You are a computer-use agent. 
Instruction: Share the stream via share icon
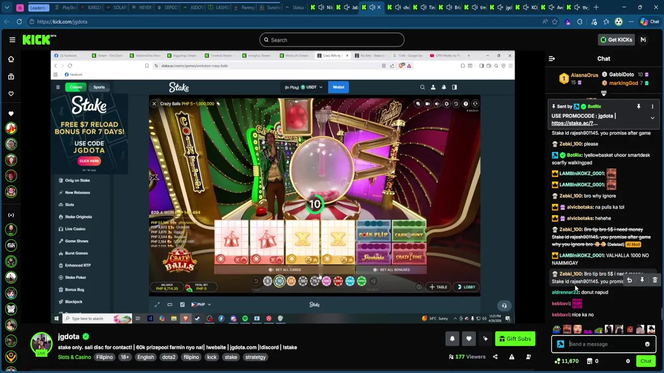pyautogui.click(x=495, y=357)
